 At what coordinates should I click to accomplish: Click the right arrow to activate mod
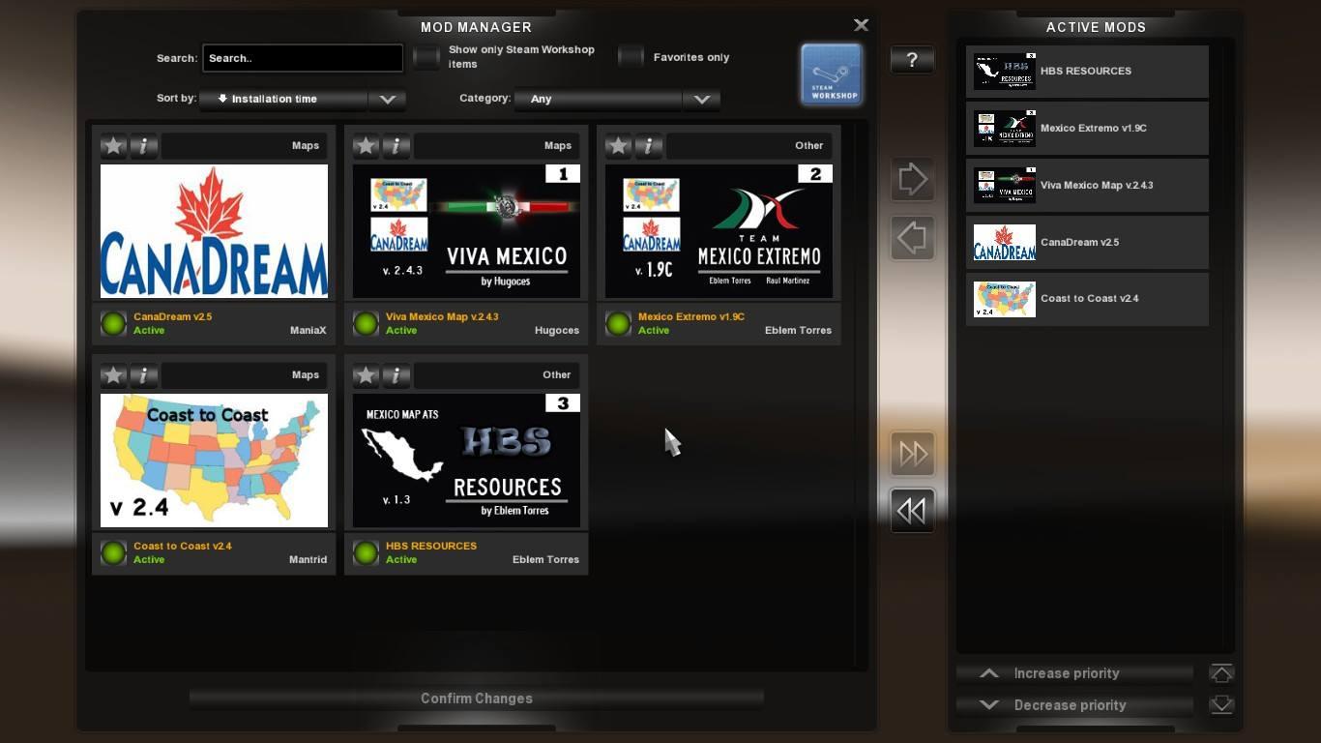(x=912, y=179)
